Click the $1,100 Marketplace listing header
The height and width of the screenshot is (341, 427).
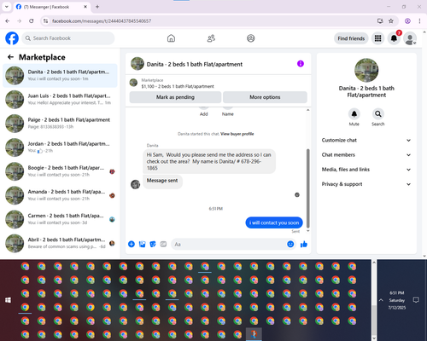(x=219, y=84)
